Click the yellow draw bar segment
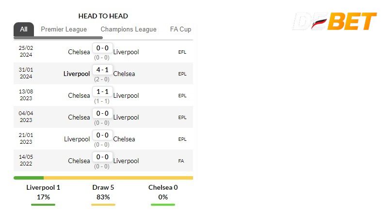 118,178
